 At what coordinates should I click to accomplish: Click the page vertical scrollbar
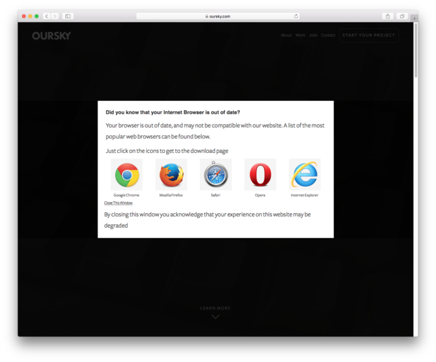tap(415, 51)
